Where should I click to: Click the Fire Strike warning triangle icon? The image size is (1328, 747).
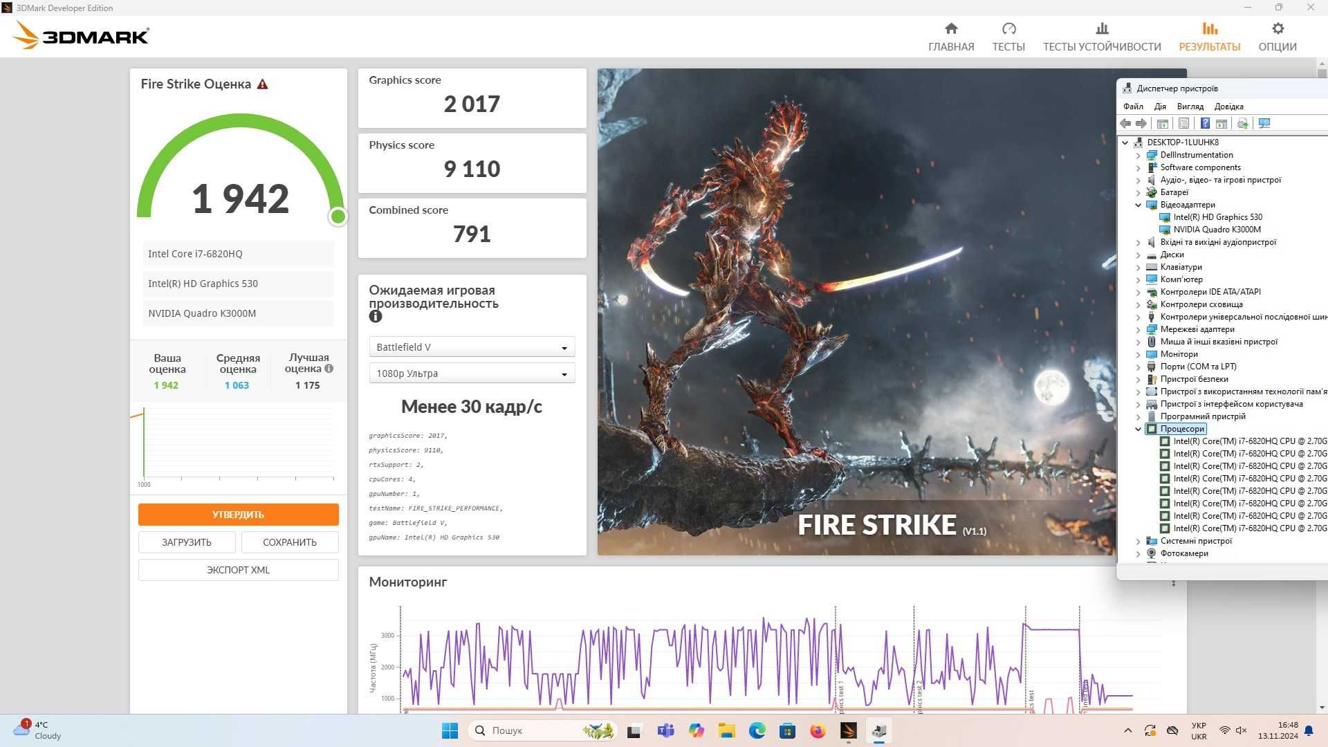262,84
